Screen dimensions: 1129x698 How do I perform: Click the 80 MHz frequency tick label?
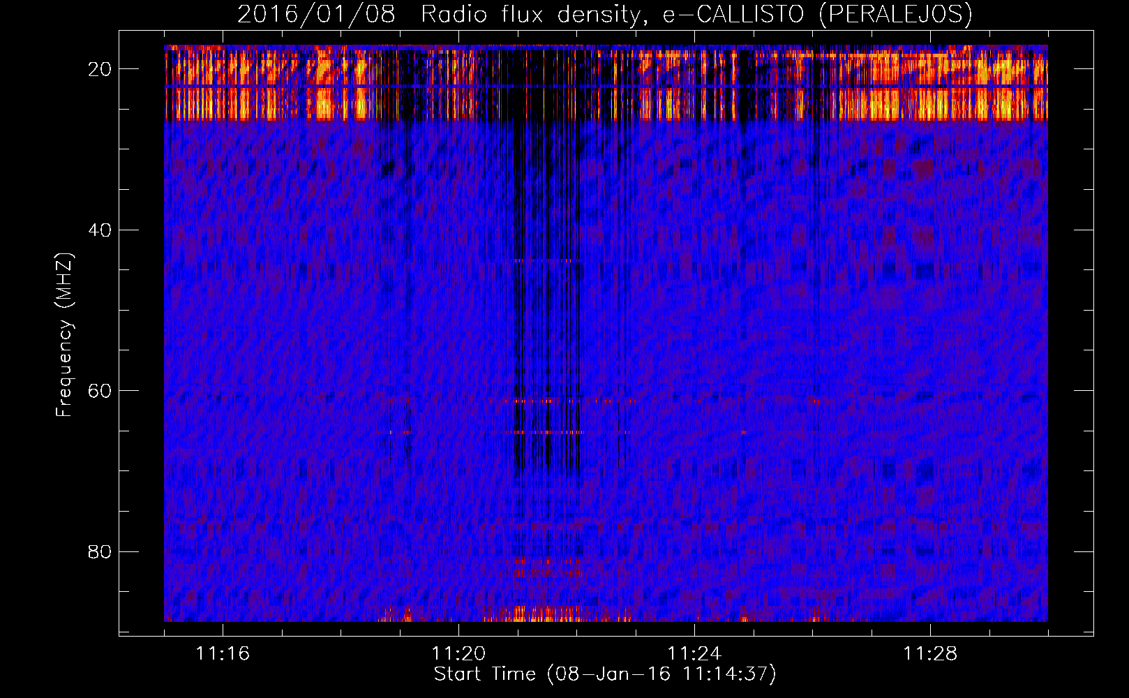tap(100, 551)
